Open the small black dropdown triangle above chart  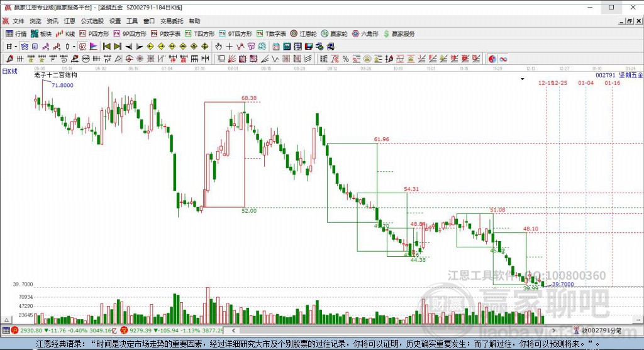tap(523, 79)
